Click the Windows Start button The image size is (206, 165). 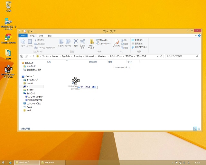4,162
